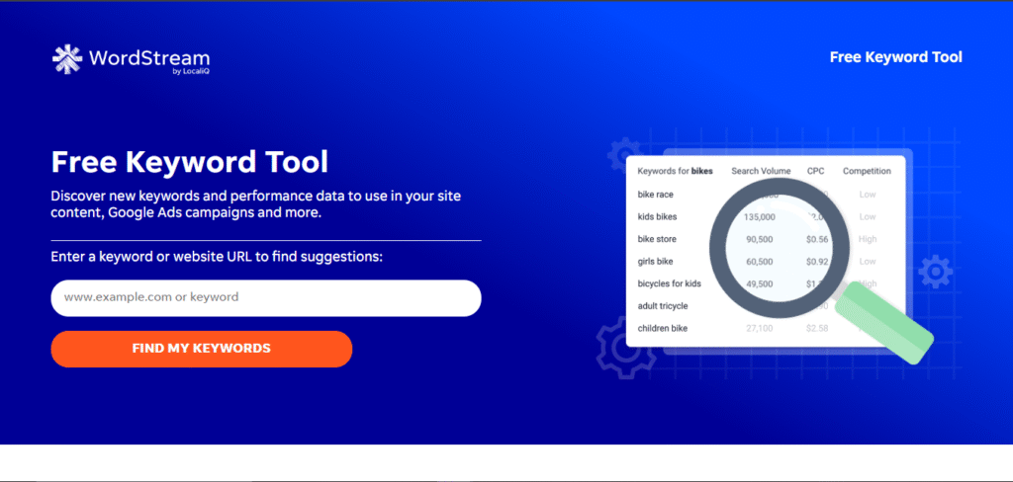Click the 'bike store' keyword text
1013x482 pixels.
tap(657, 239)
